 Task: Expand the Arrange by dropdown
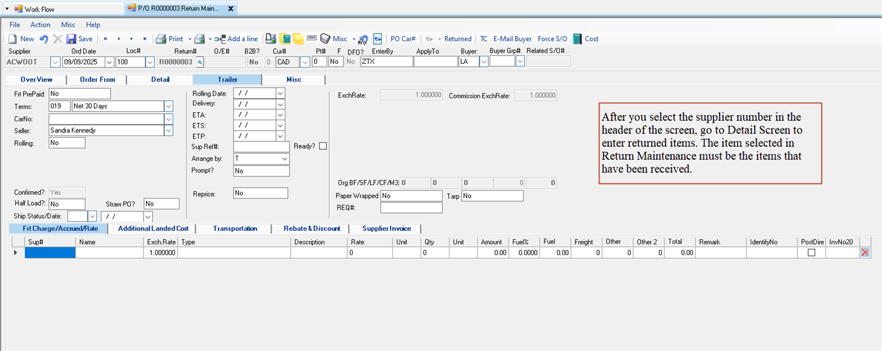[x=285, y=158]
